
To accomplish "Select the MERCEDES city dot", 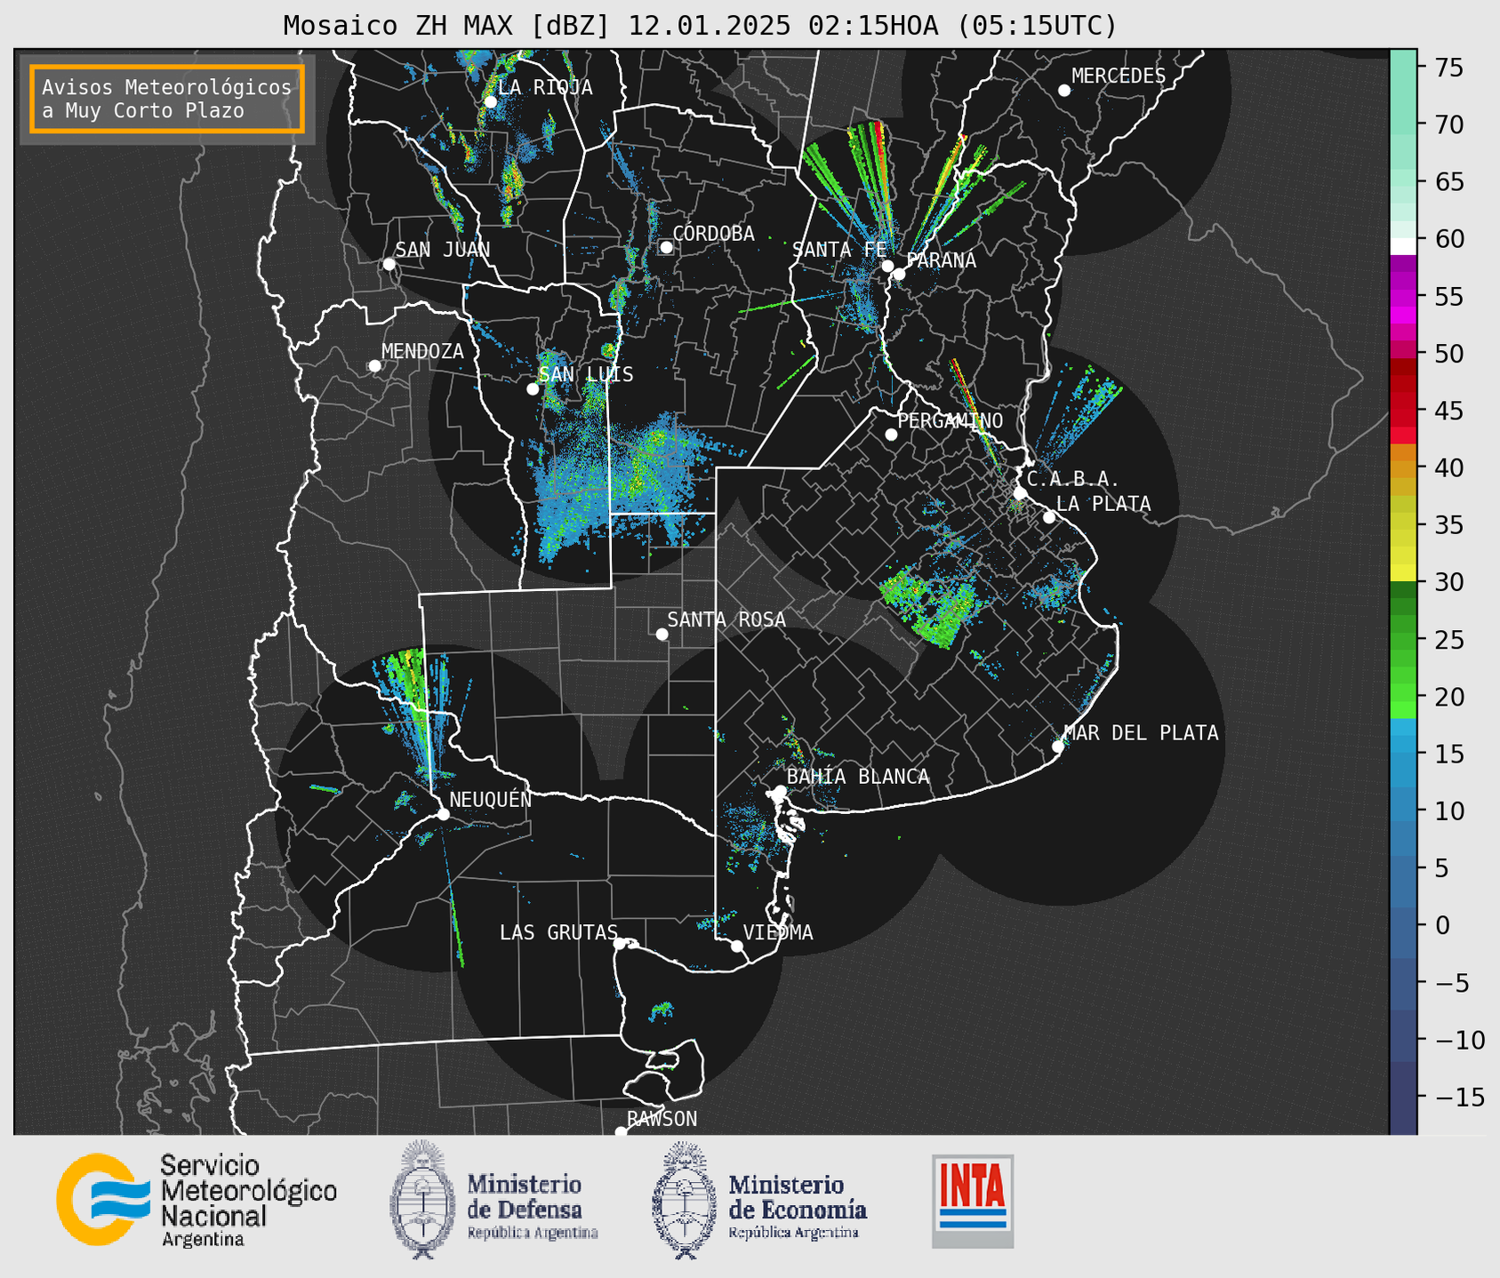I will 1064,91.
